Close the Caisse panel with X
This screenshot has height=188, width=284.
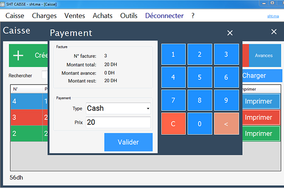(x=274, y=31)
